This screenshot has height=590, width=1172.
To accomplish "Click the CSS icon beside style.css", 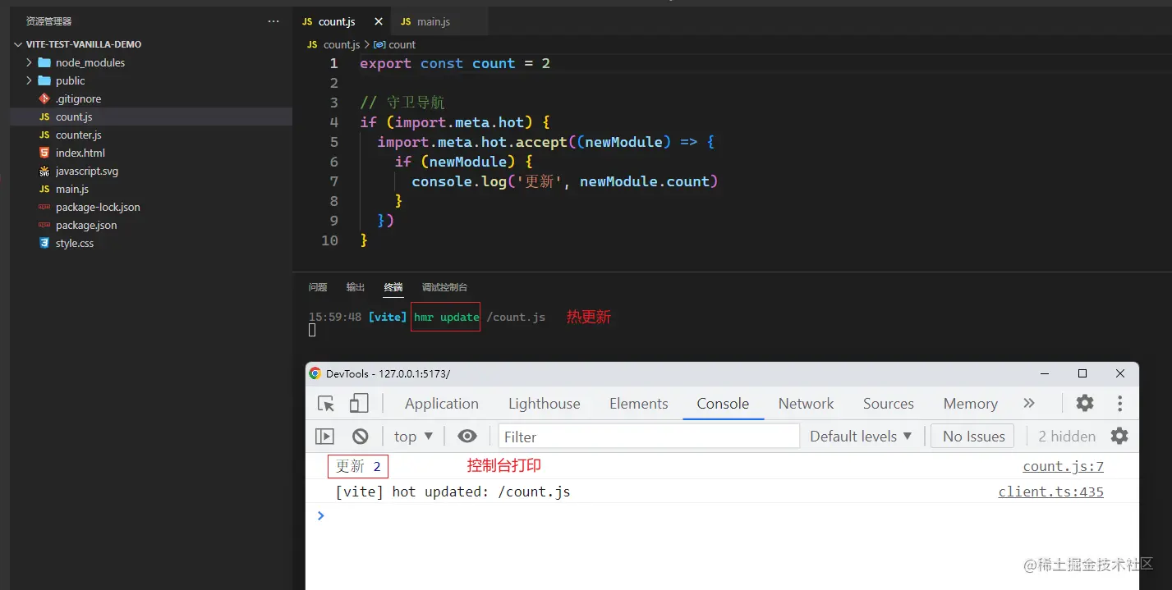I will point(44,243).
